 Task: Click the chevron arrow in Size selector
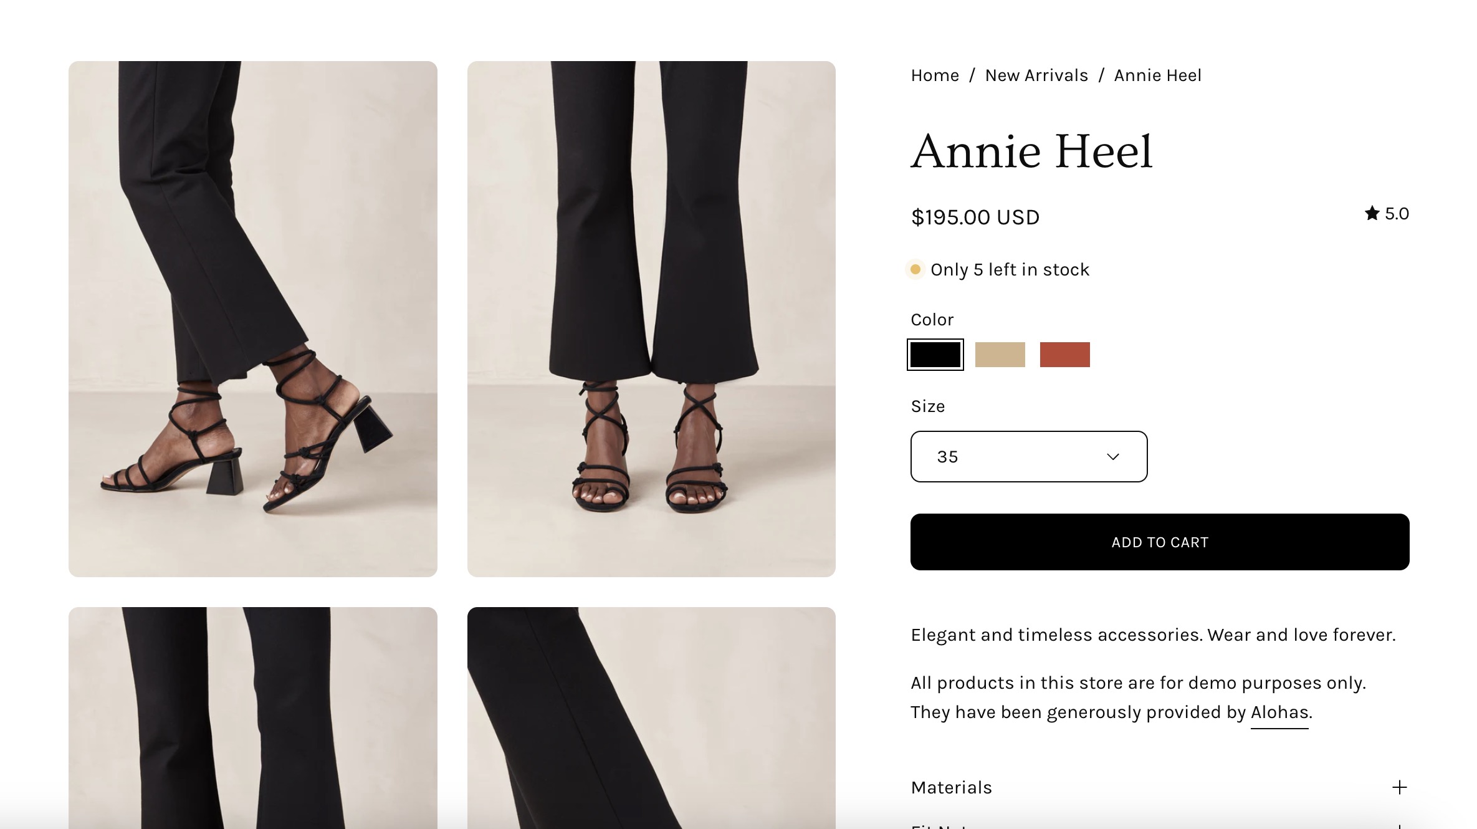[x=1112, y=457]
